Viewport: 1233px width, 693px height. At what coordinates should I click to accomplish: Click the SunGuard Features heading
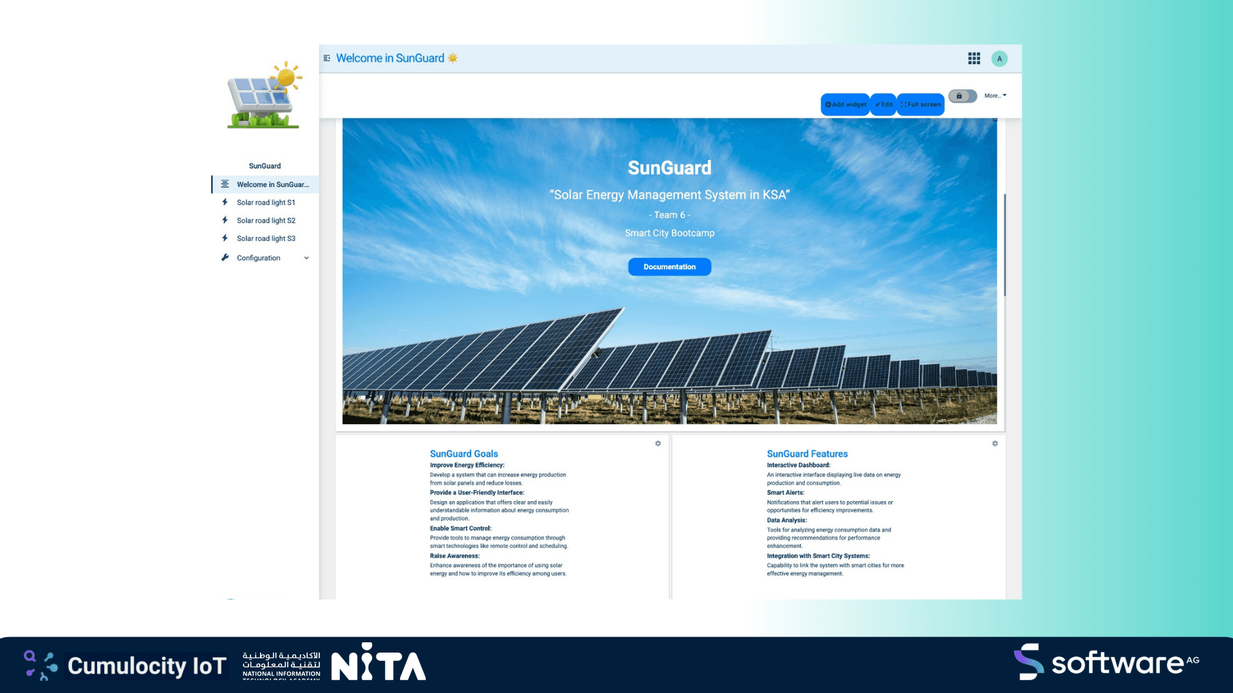pos(807,454)
